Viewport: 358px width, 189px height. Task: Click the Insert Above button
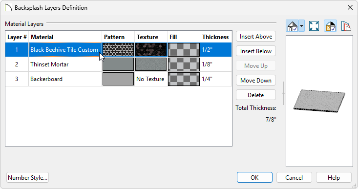pyautogui.click(x=256, y=37)
